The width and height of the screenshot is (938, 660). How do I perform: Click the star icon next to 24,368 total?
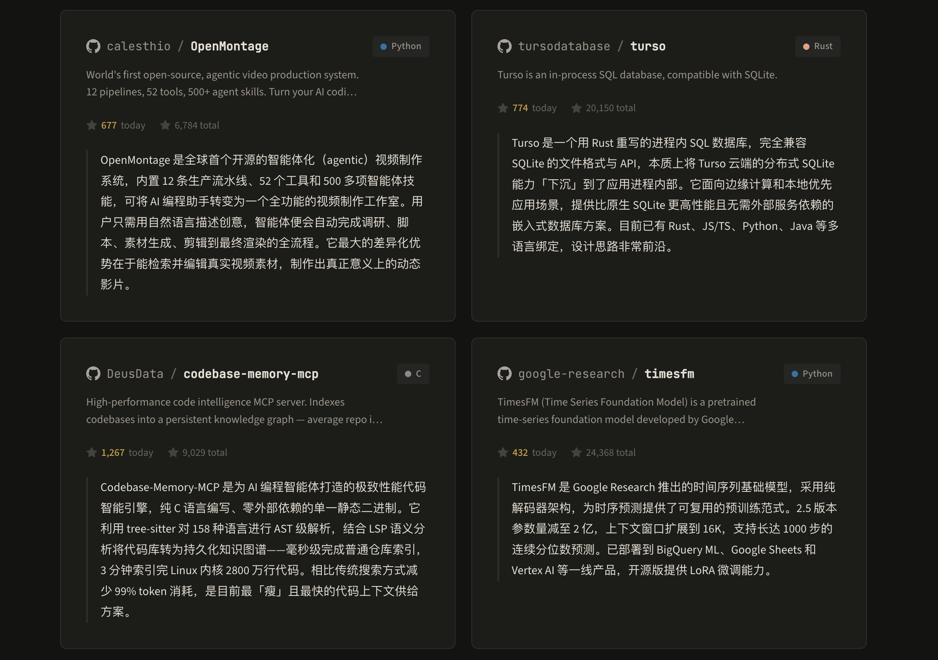click(577, 452)
